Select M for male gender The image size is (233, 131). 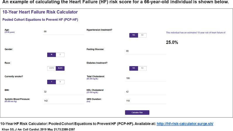click(x=52, y=55)
